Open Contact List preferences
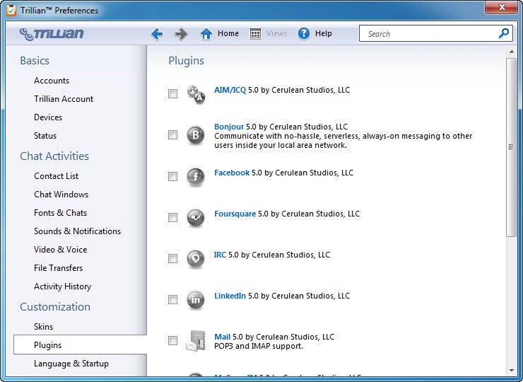Viewport: 523px width, 382px height. [57, 176]
